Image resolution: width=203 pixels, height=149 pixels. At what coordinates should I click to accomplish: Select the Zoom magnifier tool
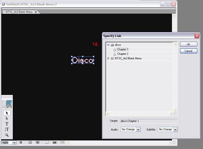point(7,135)
